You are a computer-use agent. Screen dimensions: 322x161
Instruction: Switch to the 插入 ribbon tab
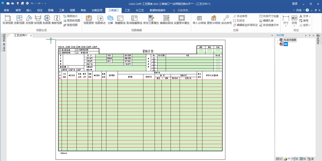(29, 10)
